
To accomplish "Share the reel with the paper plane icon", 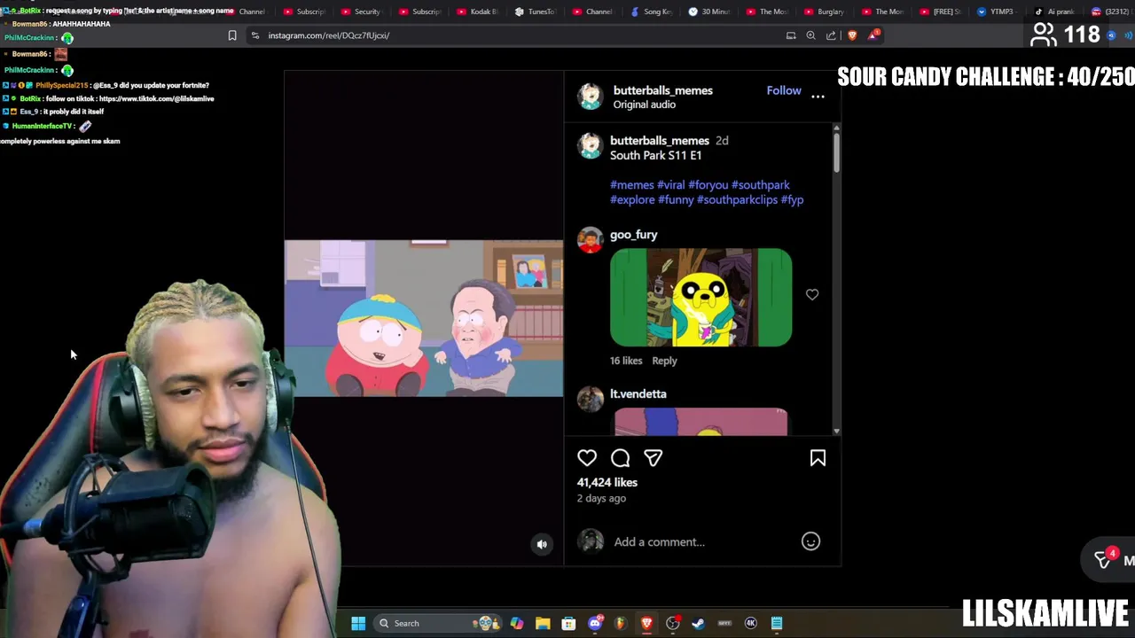I will [x=654, y=457].
